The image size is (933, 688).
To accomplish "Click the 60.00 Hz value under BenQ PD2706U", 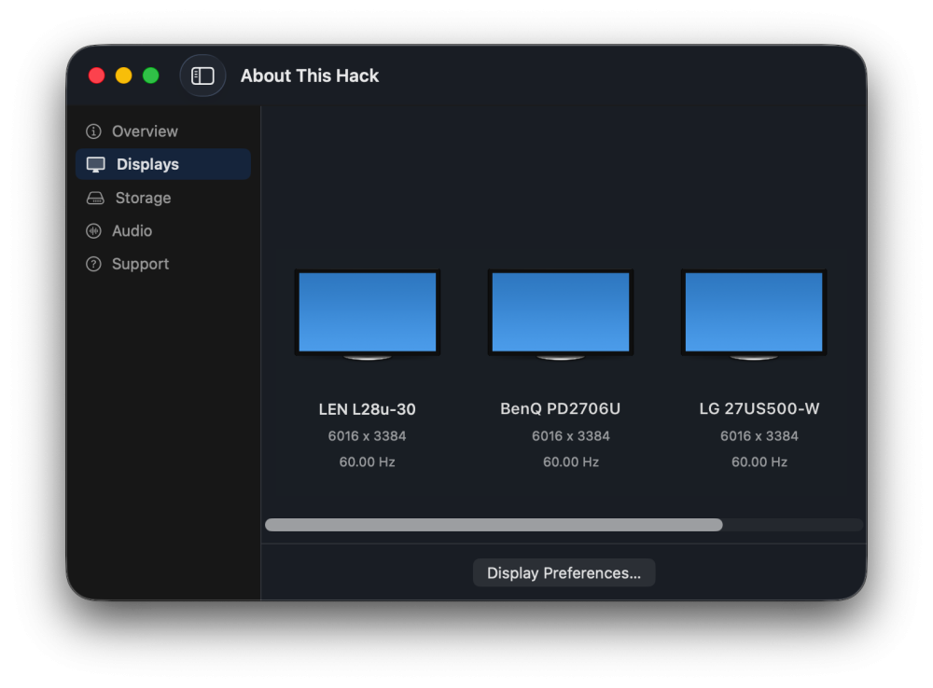I will click(x=571, y=462).
